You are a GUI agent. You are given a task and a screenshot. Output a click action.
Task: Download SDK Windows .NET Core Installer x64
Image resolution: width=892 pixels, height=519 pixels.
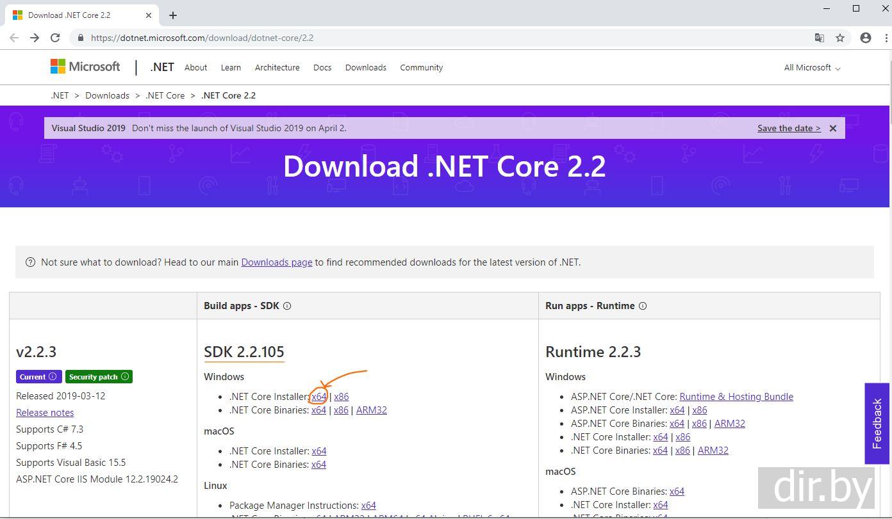(x=319, y=397)
